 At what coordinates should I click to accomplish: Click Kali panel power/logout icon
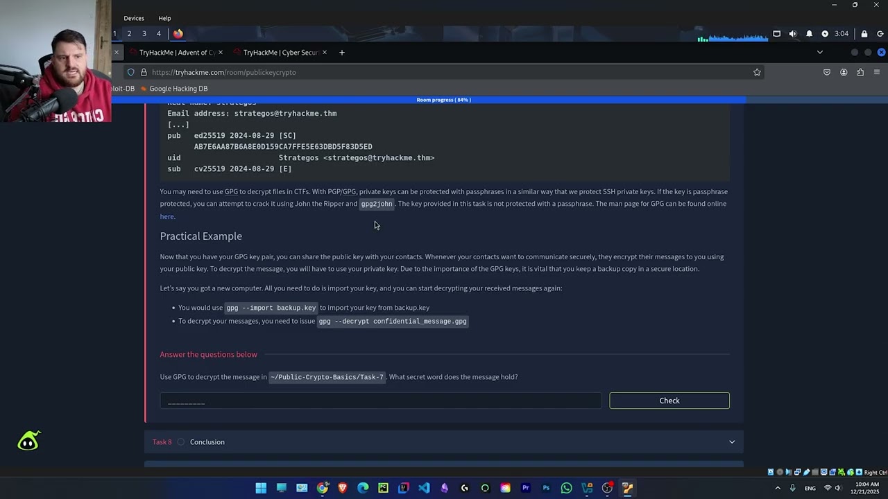[x=880, y=33]
